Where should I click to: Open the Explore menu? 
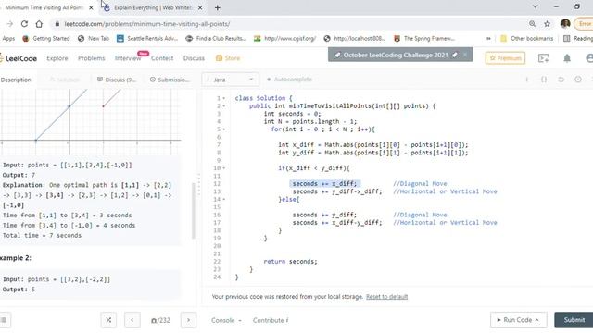pyautogui.click(x=57, y=58)
